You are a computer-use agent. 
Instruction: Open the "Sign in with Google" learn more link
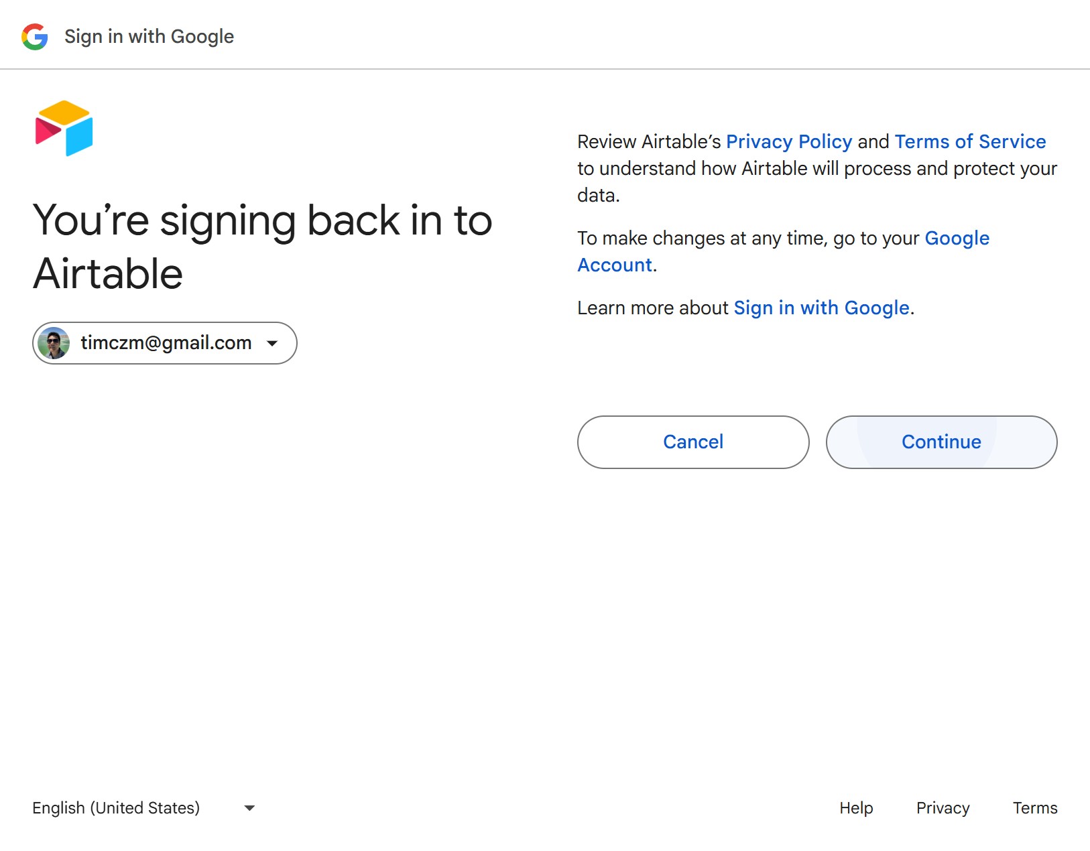(x=821, y=308)
